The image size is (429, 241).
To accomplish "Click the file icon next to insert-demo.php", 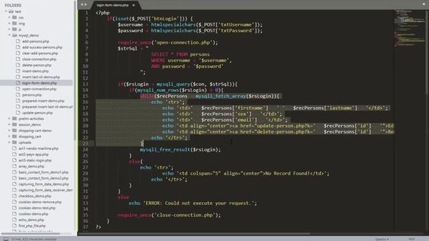I will click(x=18, y=71).
